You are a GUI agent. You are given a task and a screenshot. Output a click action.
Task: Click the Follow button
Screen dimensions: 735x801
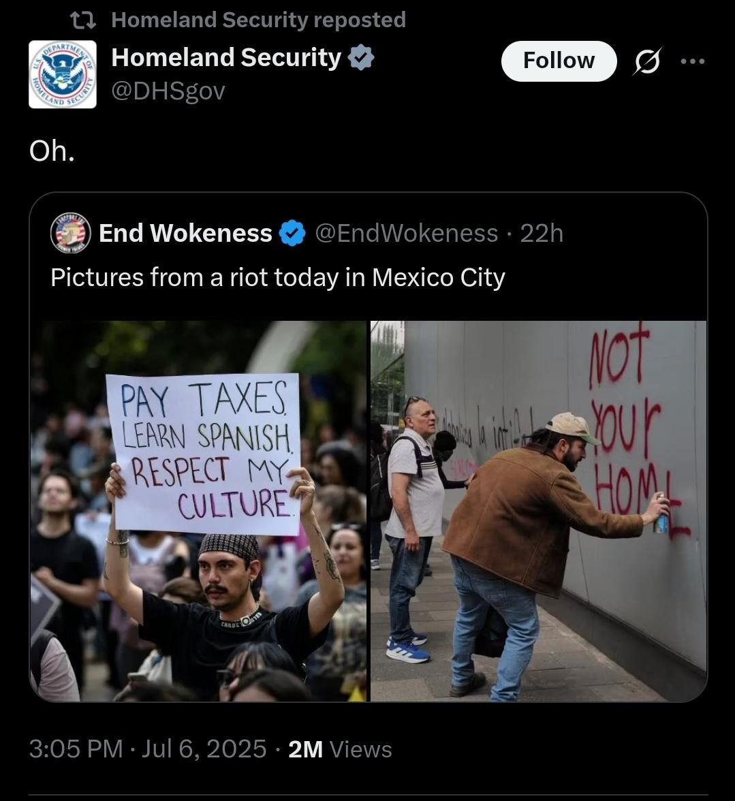tap(559, 61)
